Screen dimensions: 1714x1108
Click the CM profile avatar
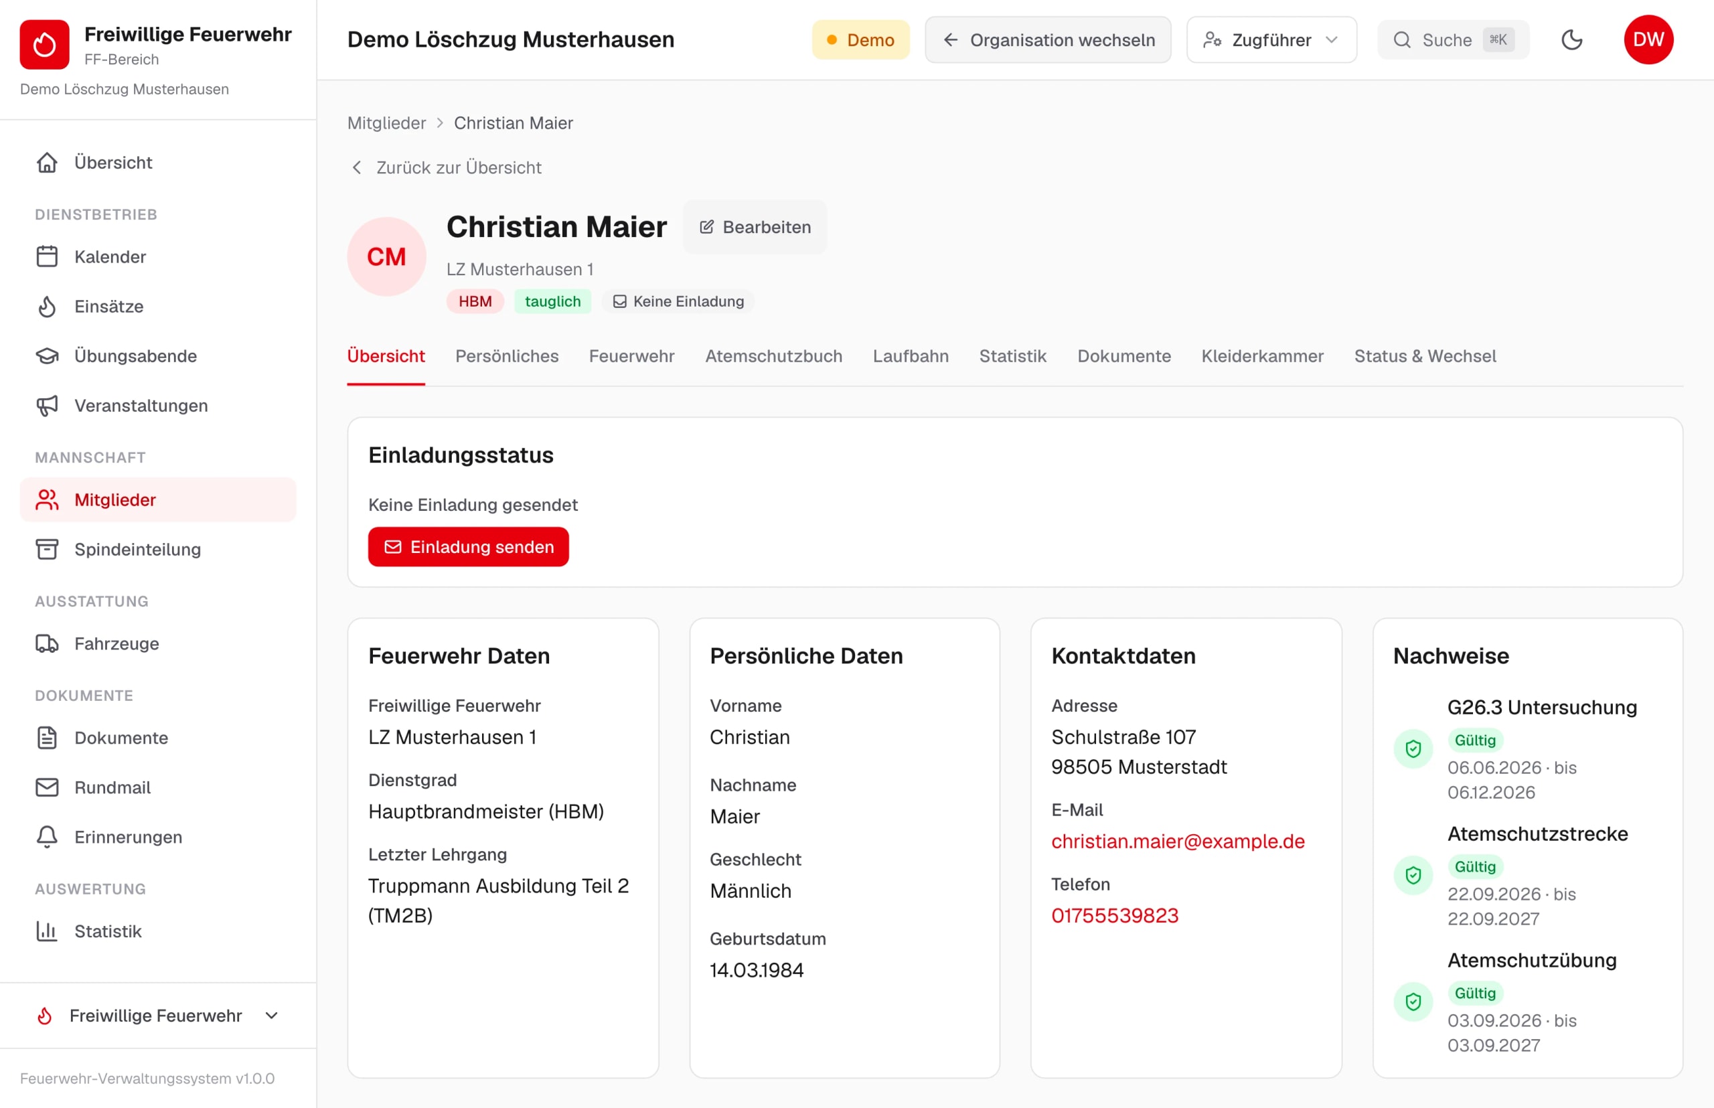pos(386,257)
